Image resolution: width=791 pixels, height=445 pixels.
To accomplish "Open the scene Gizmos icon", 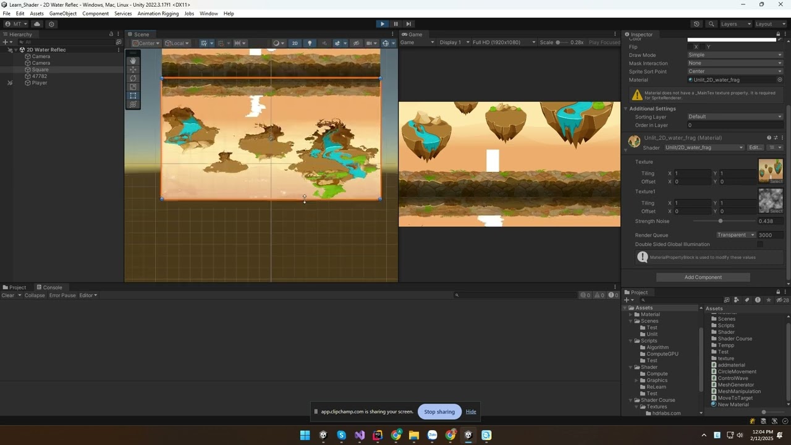I will click(x=386, y=43).
